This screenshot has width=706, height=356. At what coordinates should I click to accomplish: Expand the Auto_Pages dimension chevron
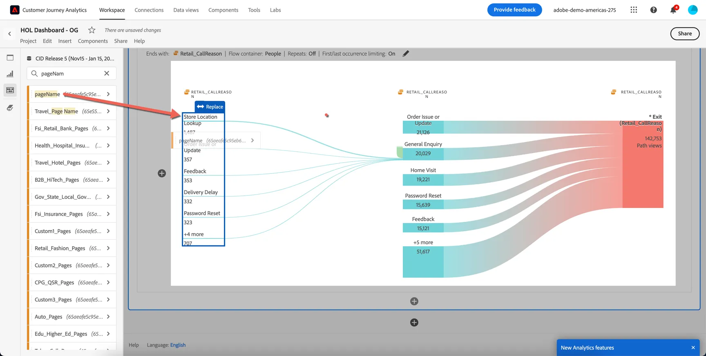tap(108, 317)
